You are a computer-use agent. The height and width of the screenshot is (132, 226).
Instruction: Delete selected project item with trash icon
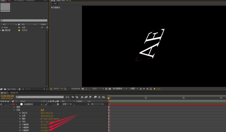[20, 89]
